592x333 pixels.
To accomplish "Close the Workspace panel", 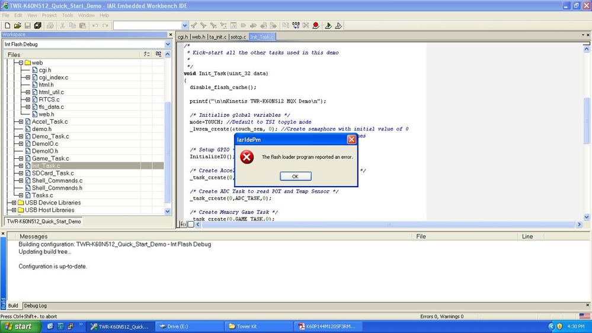I will click(x=170, y=34).
